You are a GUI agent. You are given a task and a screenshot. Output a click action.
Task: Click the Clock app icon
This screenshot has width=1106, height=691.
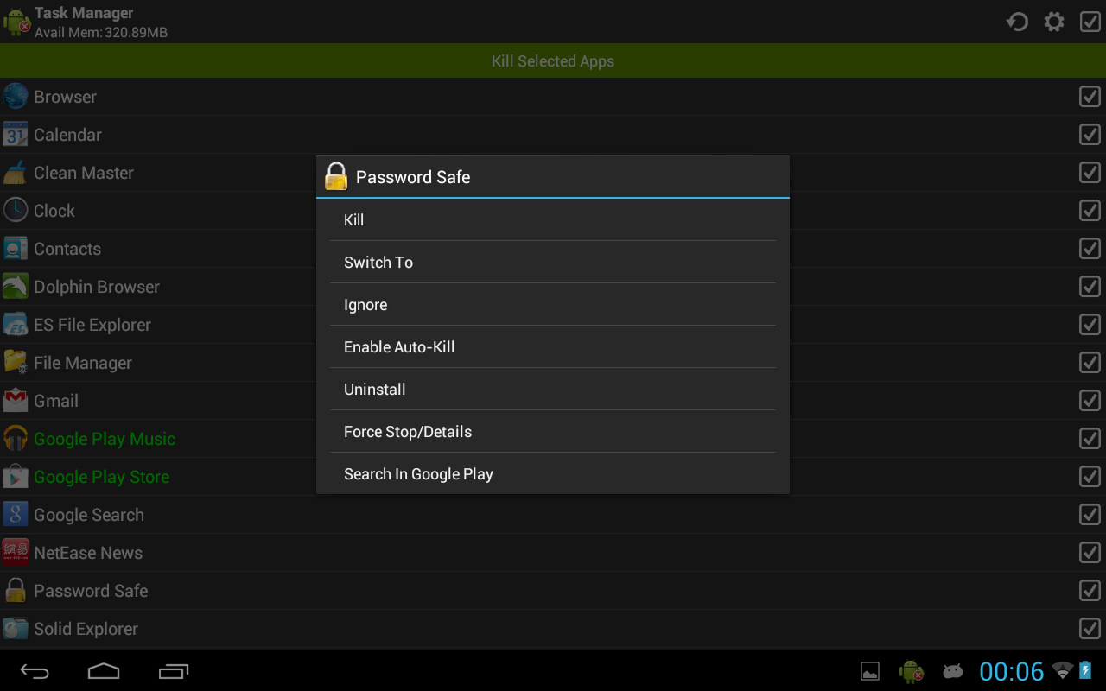click(16, 211)
